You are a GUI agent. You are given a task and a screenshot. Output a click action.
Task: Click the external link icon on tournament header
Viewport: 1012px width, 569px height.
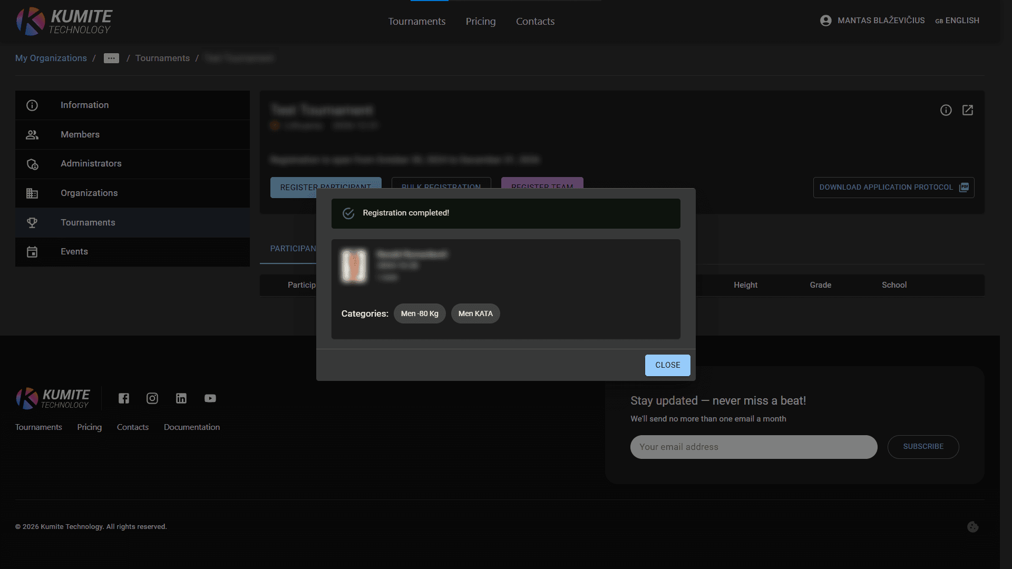click(x=968, y=110)
